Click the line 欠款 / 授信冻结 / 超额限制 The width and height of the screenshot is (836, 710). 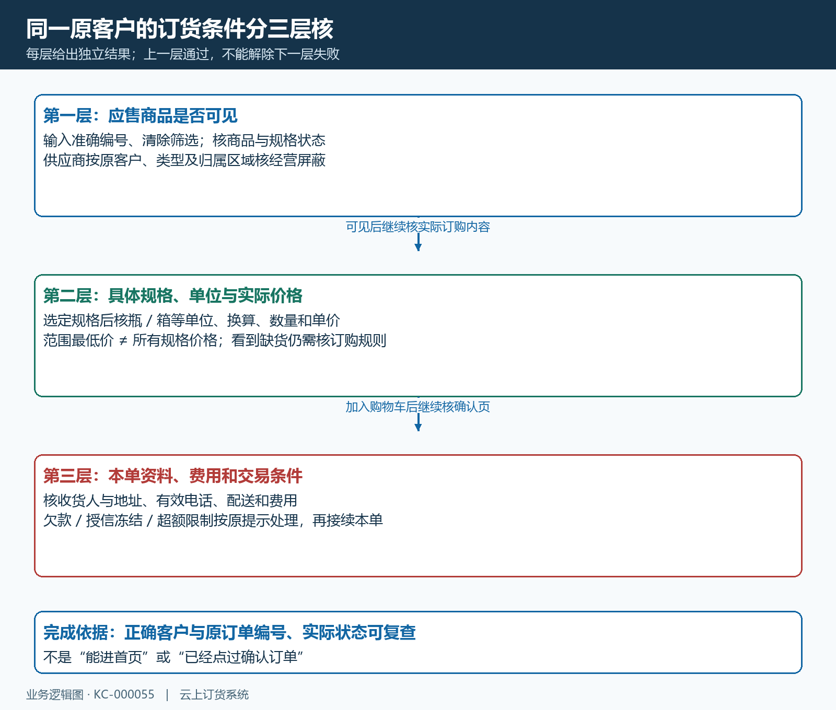tap(213, 520)
